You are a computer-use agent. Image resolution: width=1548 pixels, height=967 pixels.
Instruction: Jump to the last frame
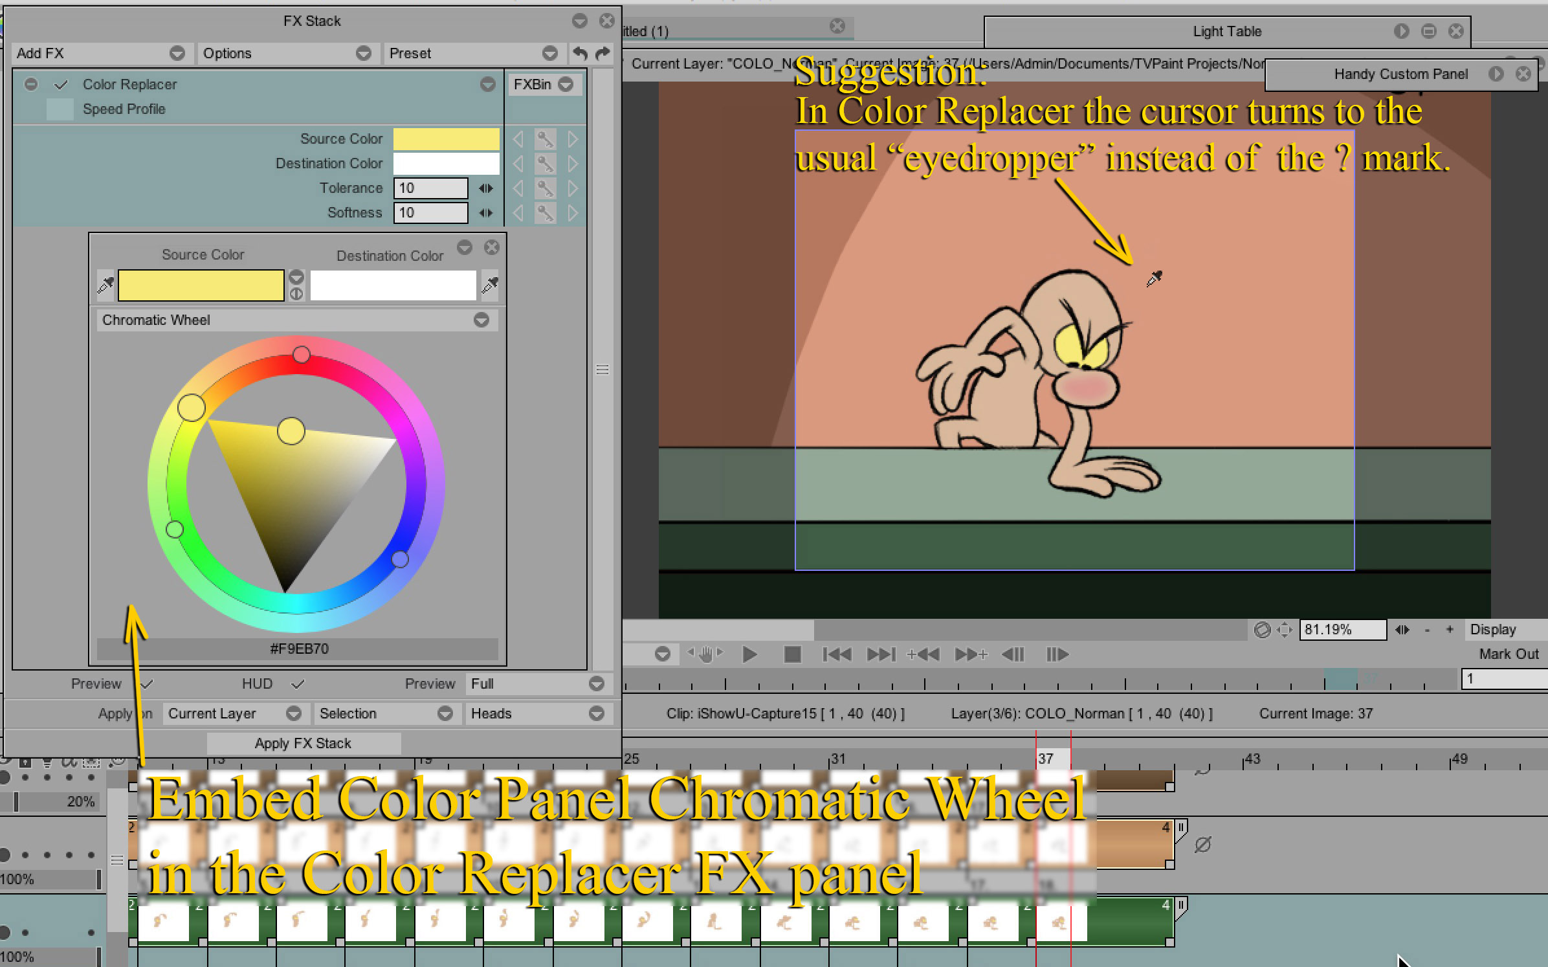click(881, 654)
